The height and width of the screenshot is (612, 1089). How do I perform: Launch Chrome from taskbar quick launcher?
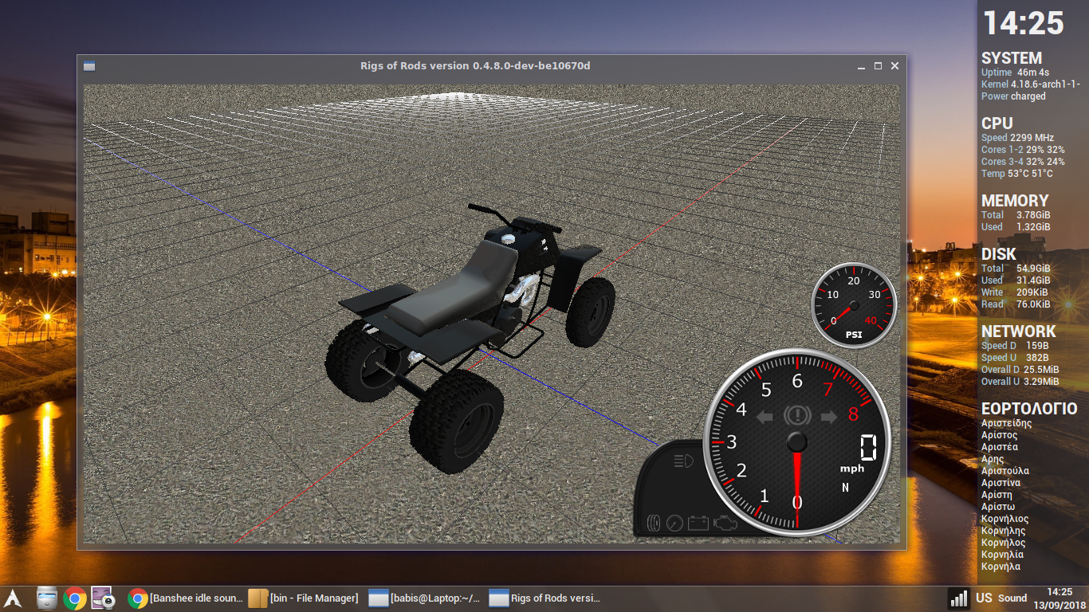pos(75,598)
